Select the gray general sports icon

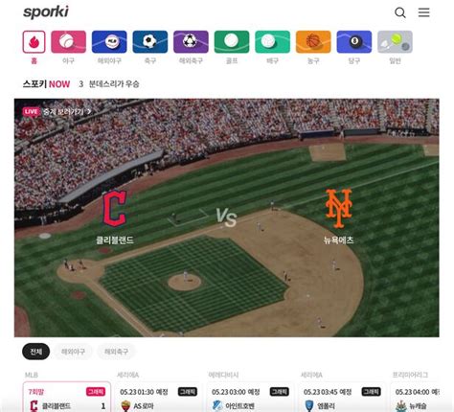395,42
